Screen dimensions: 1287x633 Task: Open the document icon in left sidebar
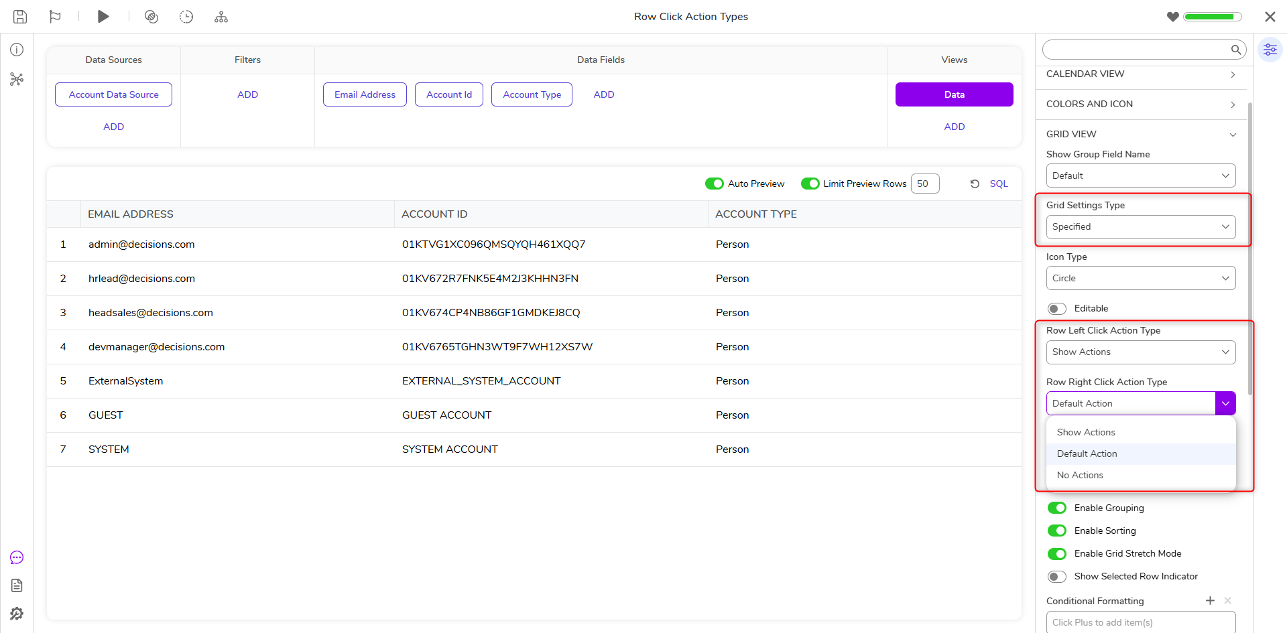point(17,585)
